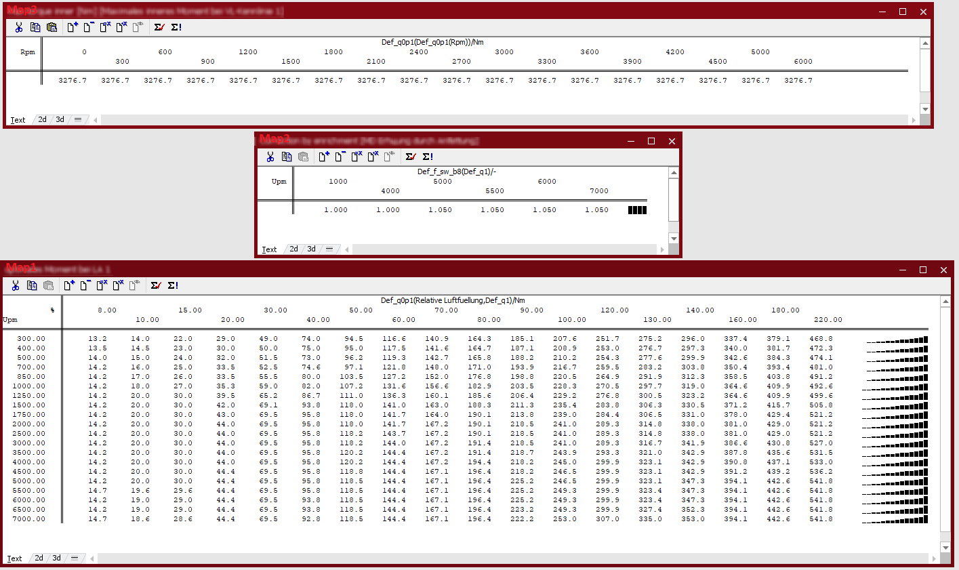
Task: Click the lines tab in Map1 tab strip
Action: 75,558
